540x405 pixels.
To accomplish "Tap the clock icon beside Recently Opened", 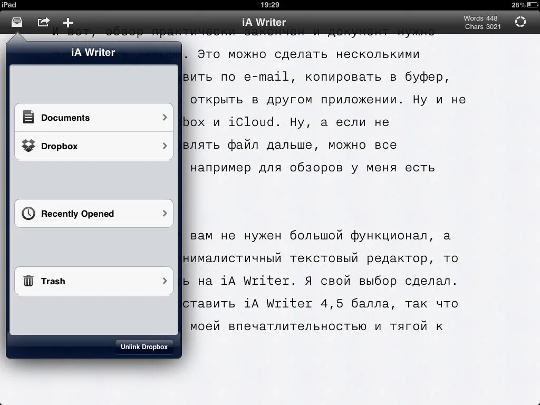I will [28, 213].
